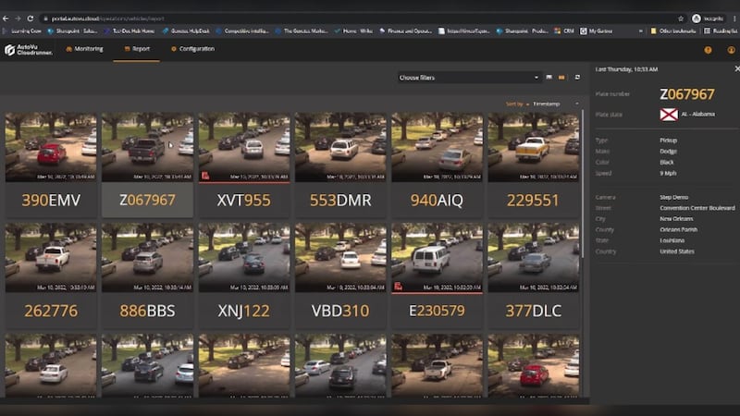Click the United States country value
This screenshot has width=740, height=416.
click(677, 251)
